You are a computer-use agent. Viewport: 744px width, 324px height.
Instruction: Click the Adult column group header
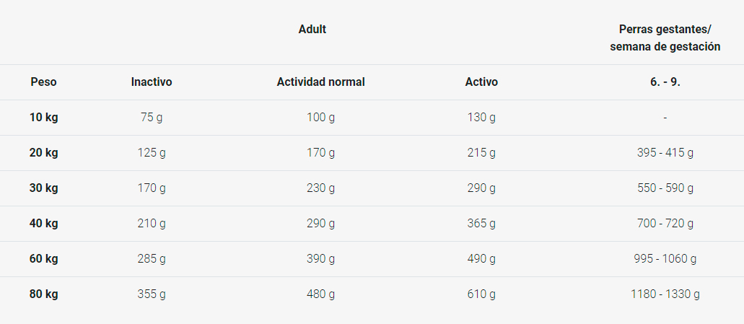coord(312,30)
